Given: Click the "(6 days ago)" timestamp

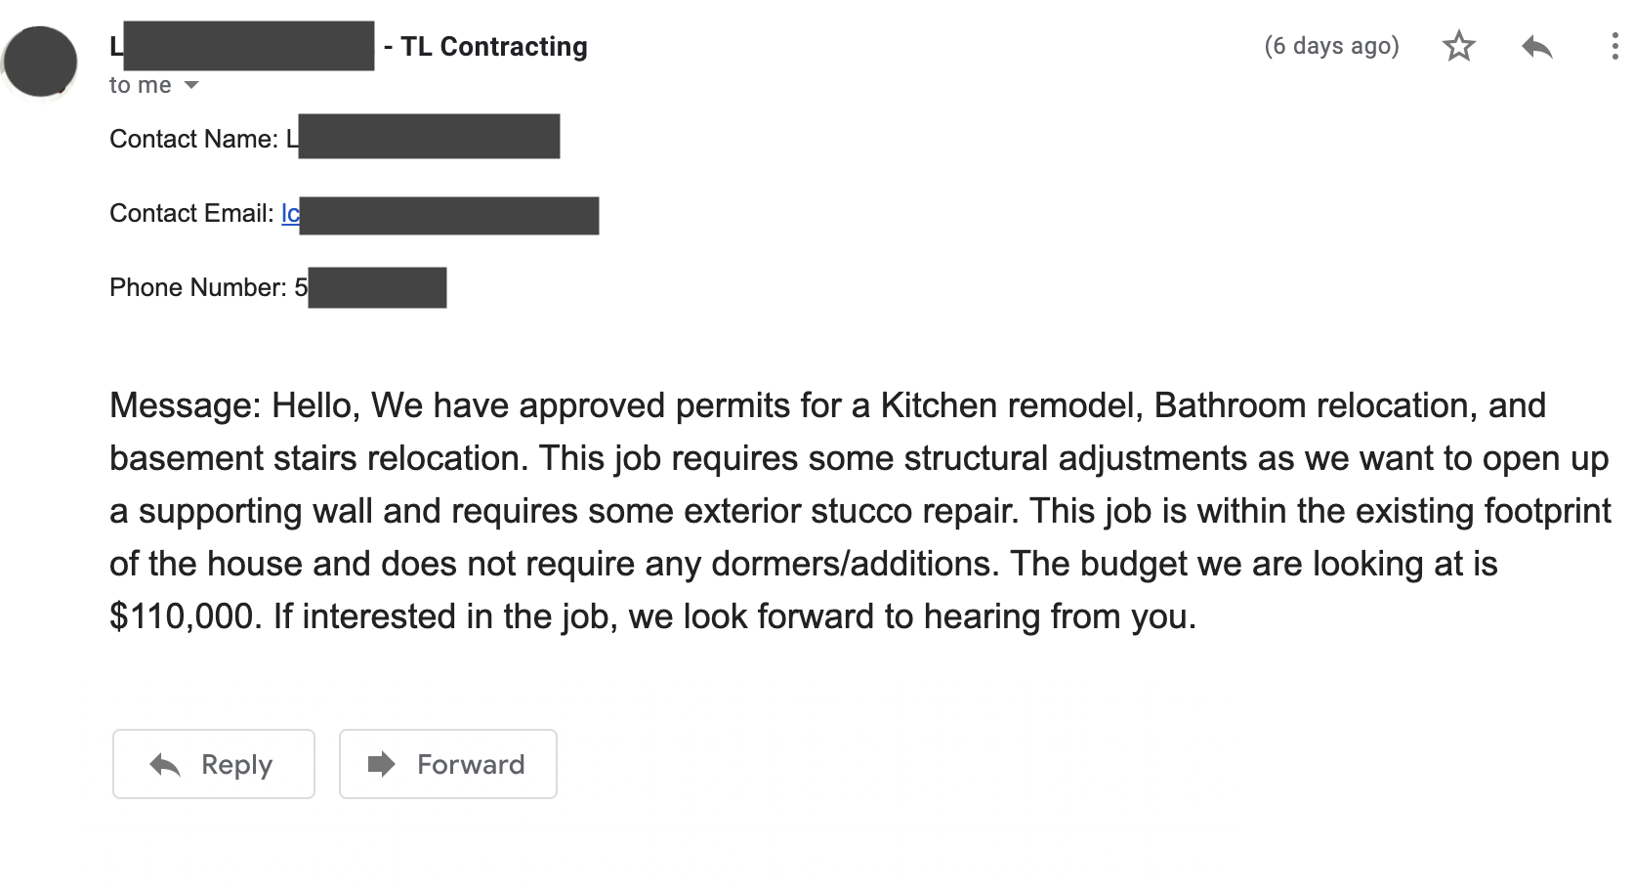Looking at the screenshot, I should click(1331, 46).
